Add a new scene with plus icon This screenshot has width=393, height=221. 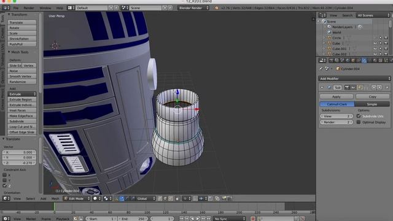point(165,8)
